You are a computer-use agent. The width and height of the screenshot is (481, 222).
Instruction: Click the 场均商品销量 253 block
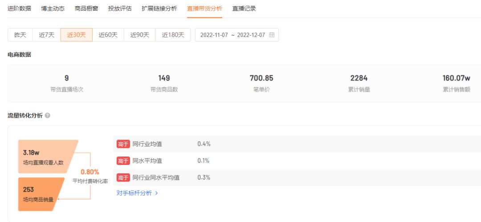coord(40,194)
